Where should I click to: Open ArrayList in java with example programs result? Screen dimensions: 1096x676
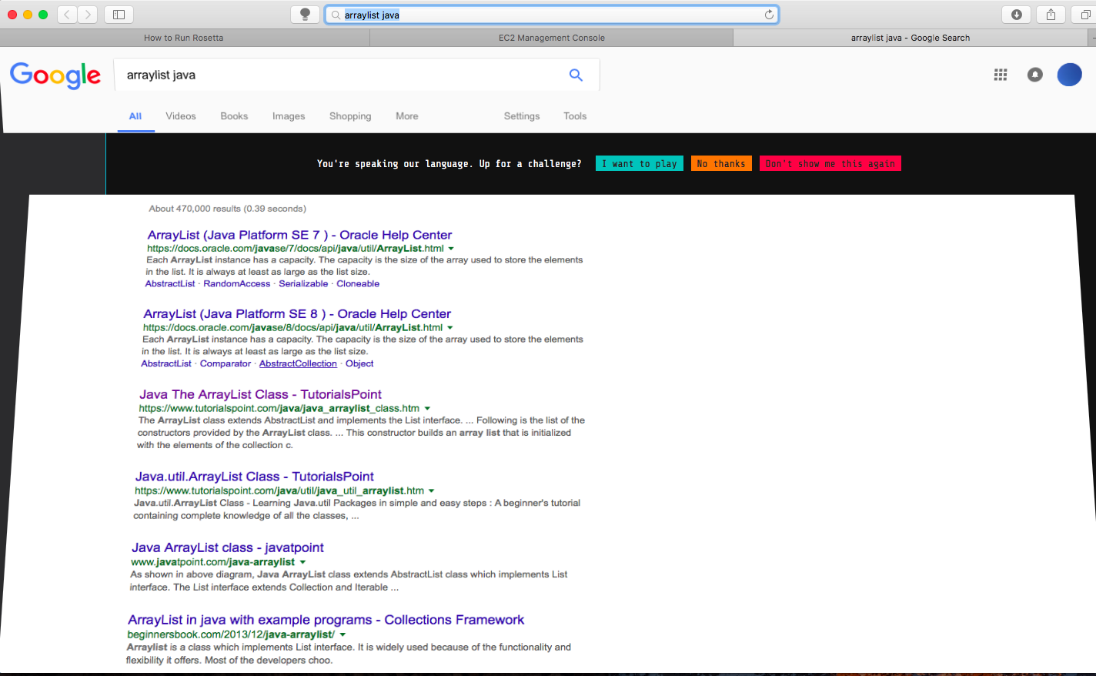pos(326,620)
